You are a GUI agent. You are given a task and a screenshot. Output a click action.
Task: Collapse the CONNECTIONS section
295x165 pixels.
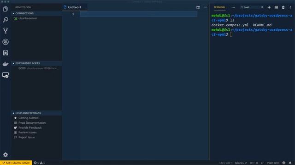[x=37, y=13]
